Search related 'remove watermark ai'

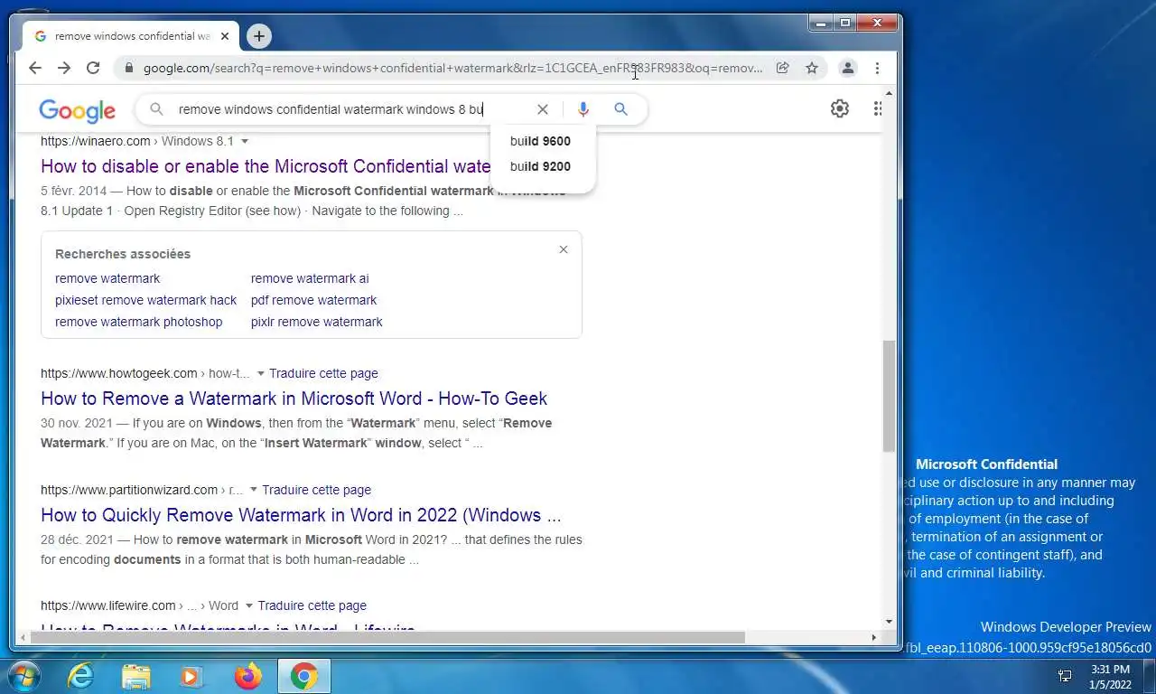(x=310, y=278)
